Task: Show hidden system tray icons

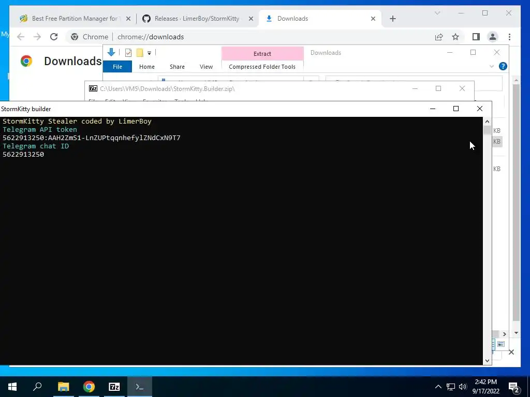Action: click(438, 387)
